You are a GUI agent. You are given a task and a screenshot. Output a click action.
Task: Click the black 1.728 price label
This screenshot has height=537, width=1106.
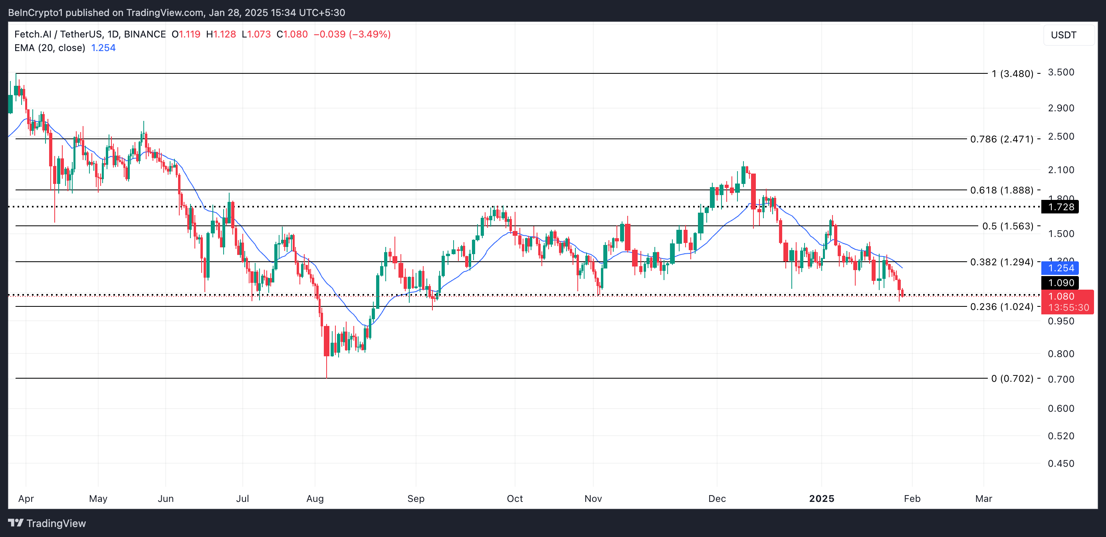(x=1061, y=207)
